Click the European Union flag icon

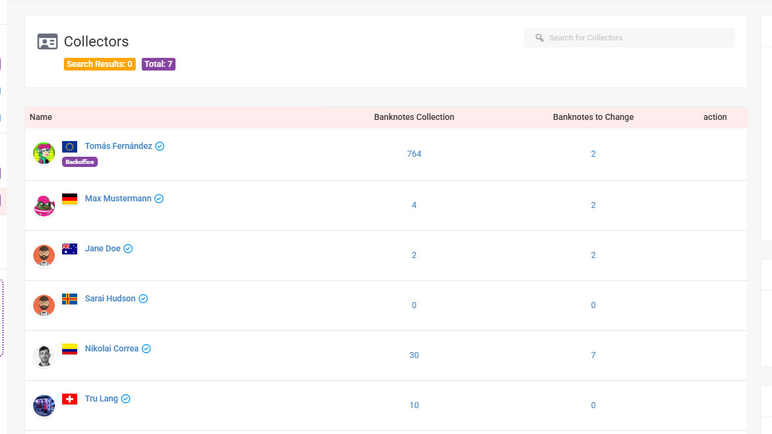point(69,146)
